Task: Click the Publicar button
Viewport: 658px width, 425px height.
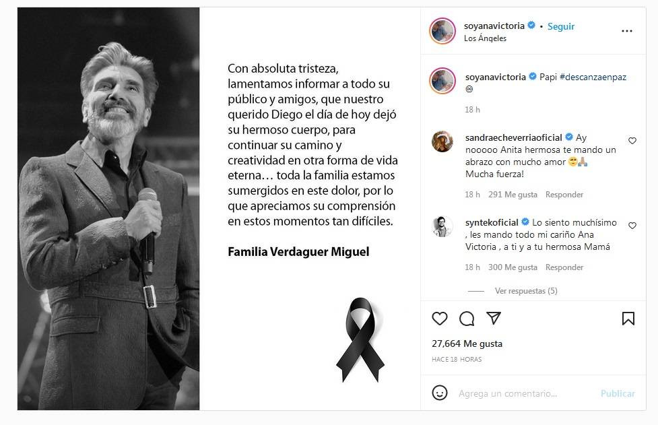Action: (618, 393)
